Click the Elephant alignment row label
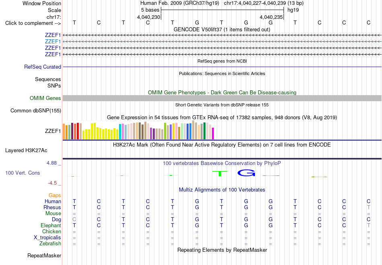This screenshot has width=382, height=265. (51, 225)
